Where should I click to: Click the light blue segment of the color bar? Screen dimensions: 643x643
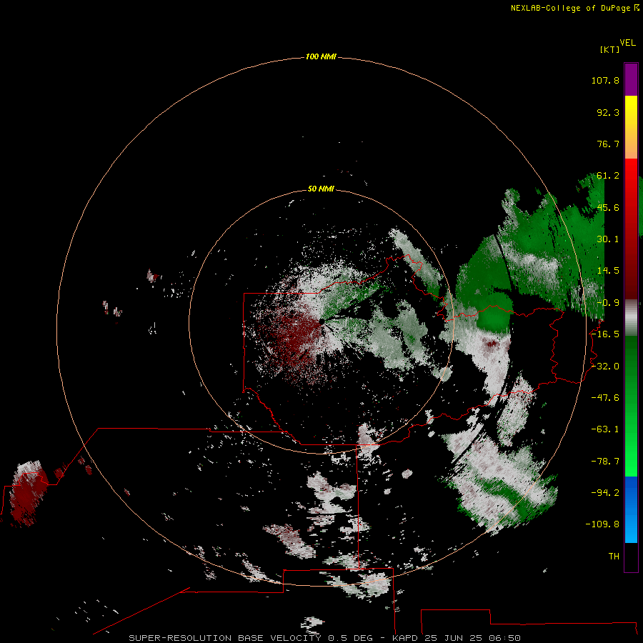pos(631,509)
